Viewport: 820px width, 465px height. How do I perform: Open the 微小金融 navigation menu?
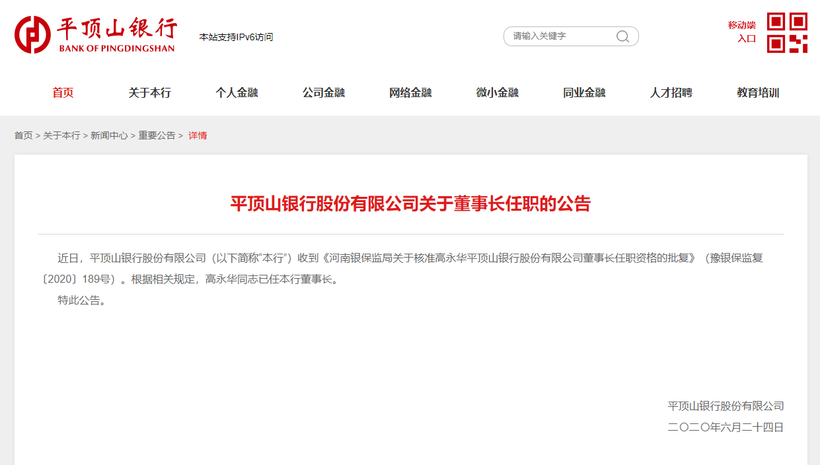[x=498, y=93]
